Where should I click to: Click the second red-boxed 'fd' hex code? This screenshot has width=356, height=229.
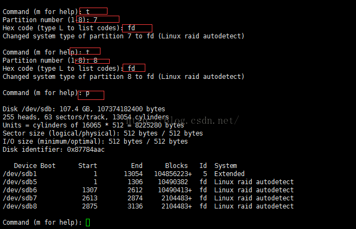(x=134, y=68)
